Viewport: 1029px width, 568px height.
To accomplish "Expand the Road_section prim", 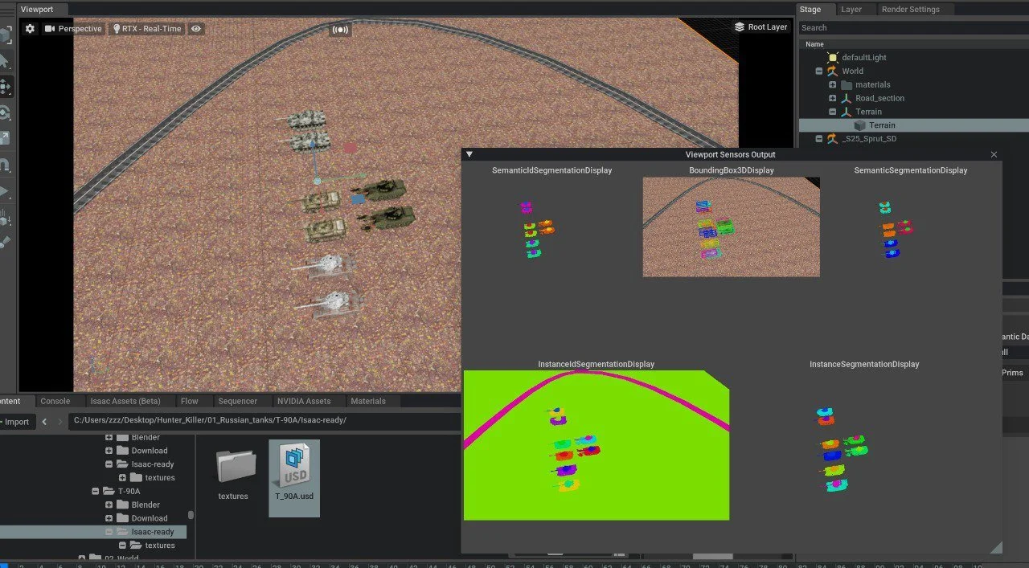I will tap(832, 98).
